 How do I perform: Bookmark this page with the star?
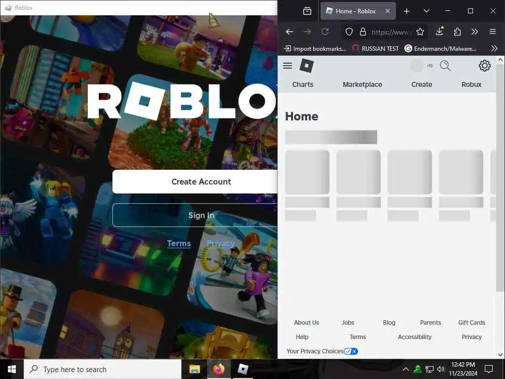(420, 32)
